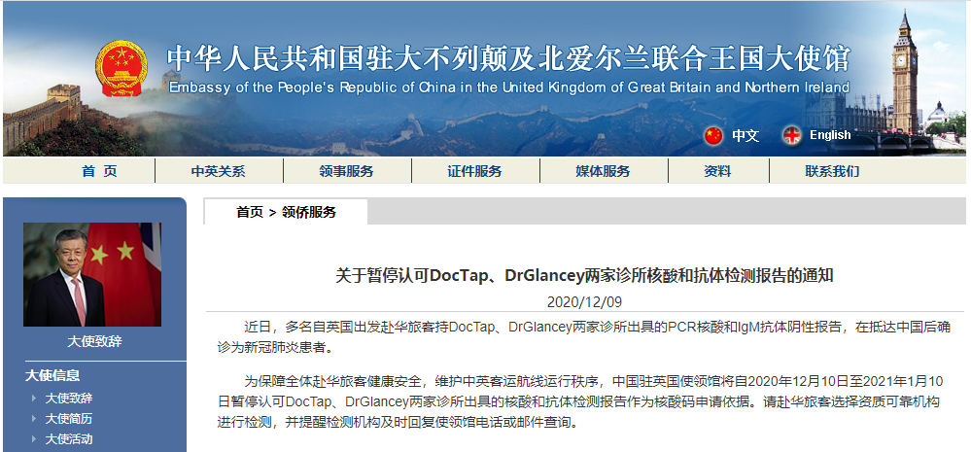Click the Chinese embassy name banner heading

(508, 57)
